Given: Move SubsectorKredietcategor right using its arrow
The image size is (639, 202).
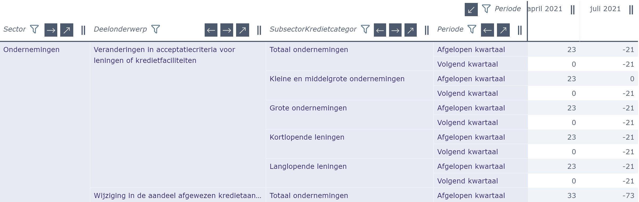Looking at the screenshot, I should point(395,30).
